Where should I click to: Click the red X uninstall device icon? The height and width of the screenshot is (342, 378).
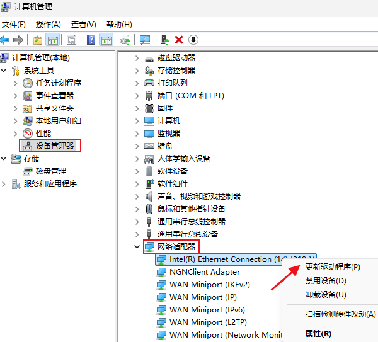[179, 40]
